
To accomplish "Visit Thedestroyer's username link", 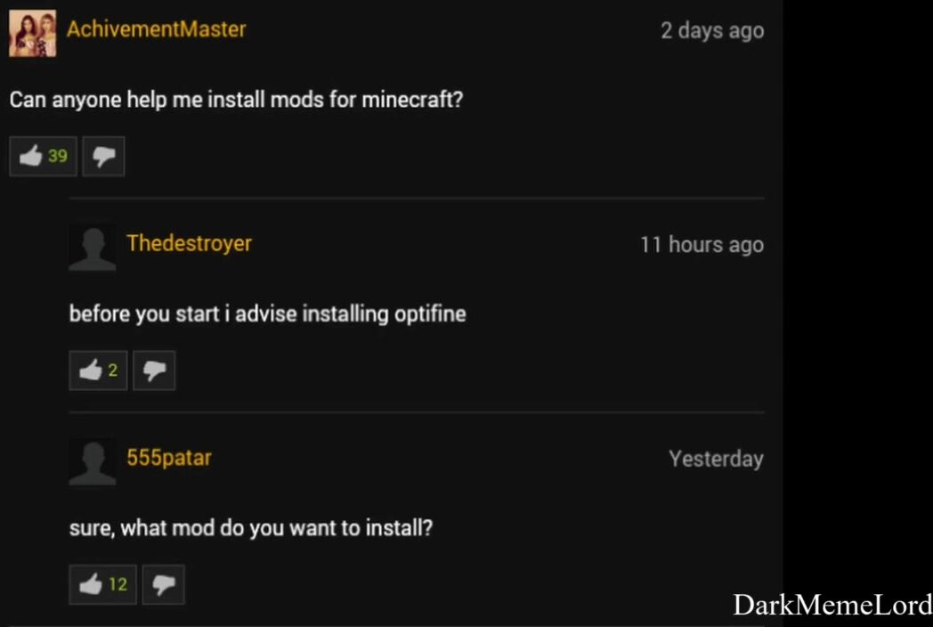I will (x=190, y=243).
